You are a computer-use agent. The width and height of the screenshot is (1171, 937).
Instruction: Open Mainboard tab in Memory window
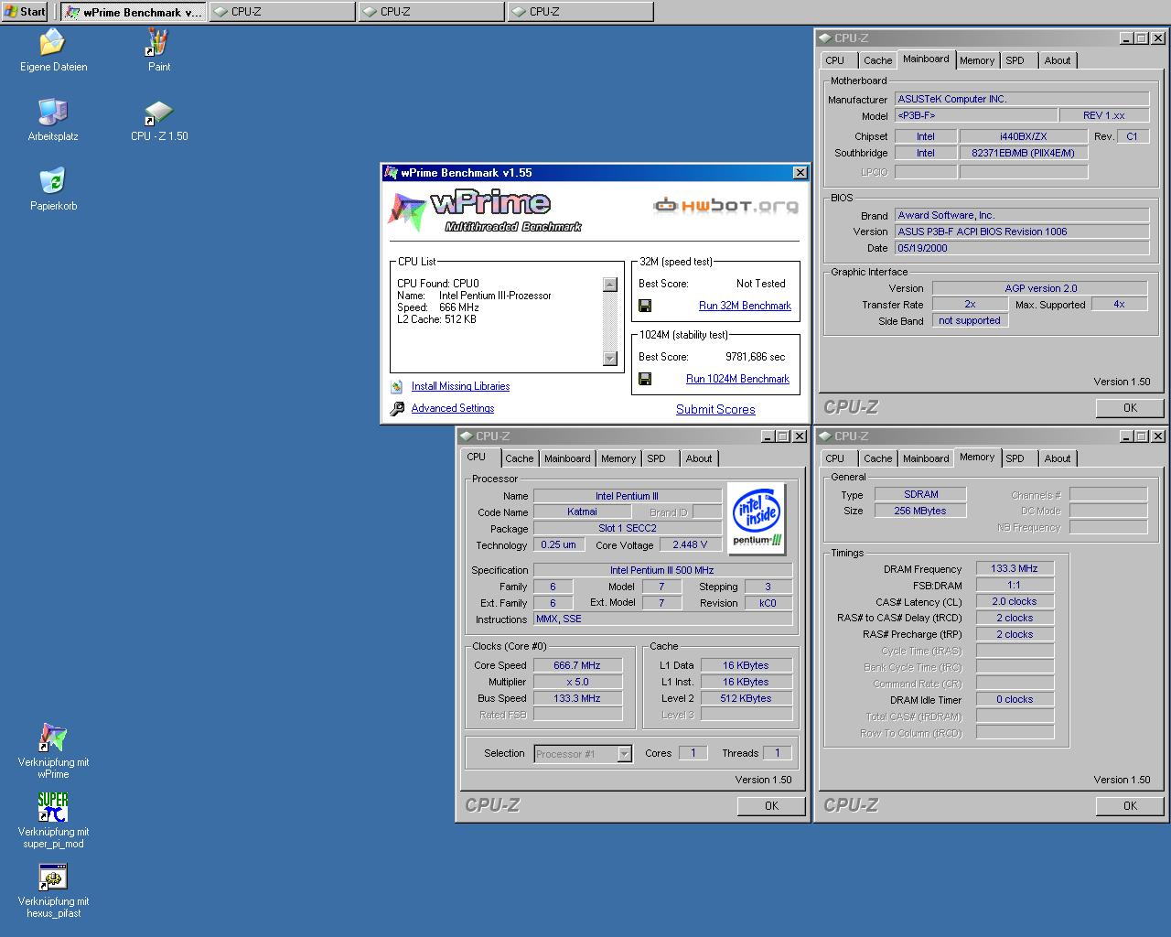tap(926, 459)
